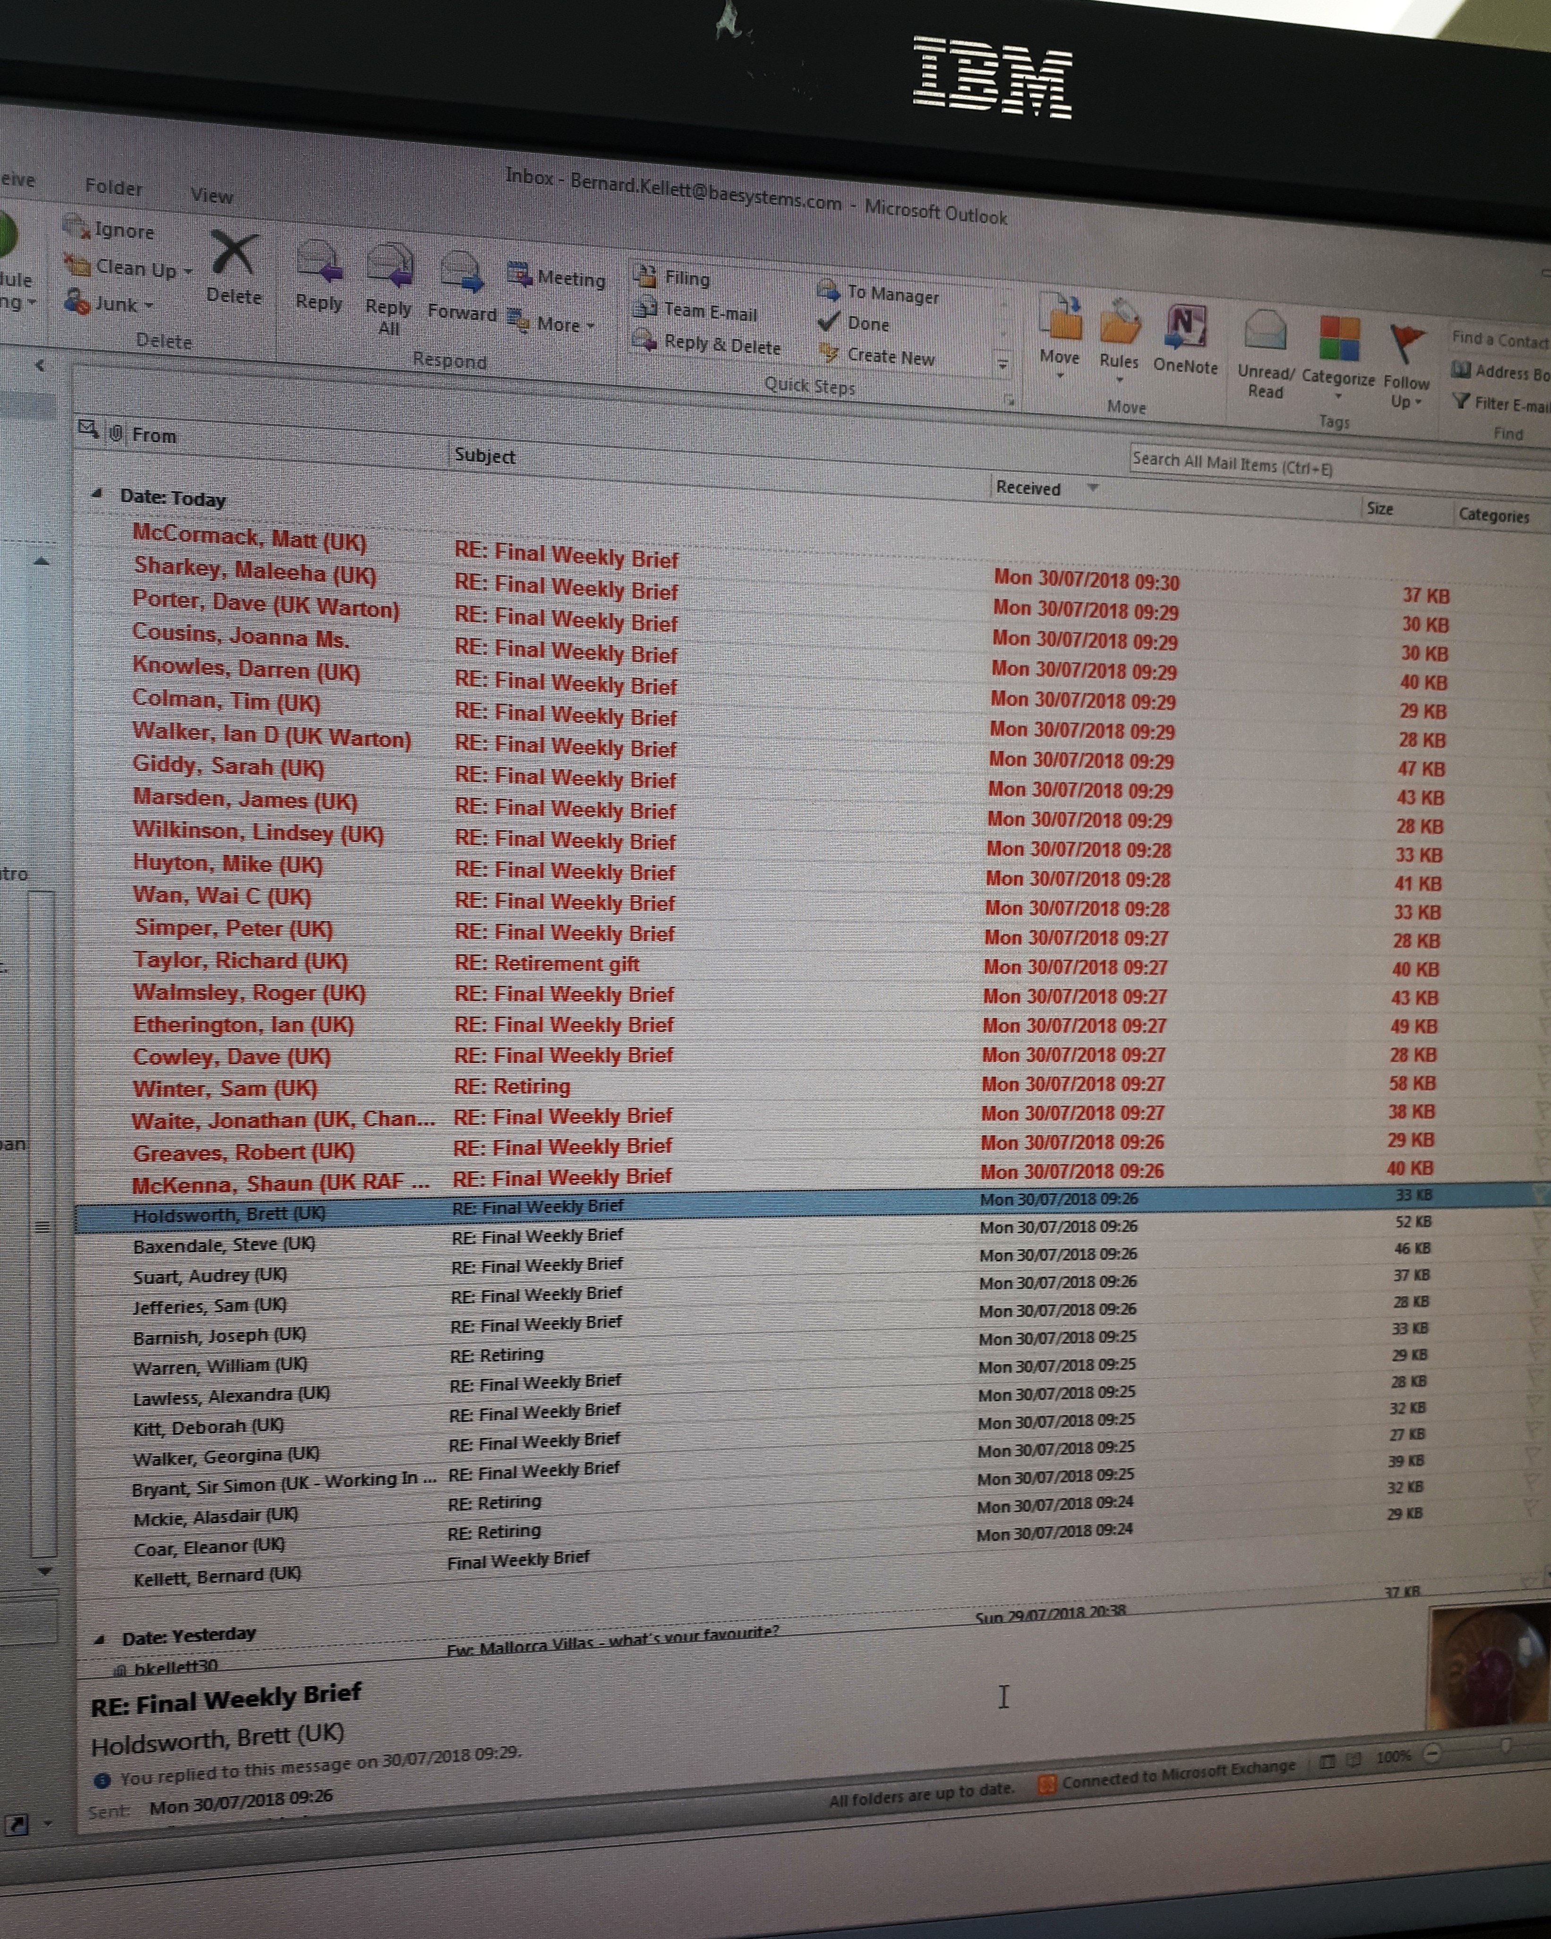Click the You replied info bar

[308, 1767]
